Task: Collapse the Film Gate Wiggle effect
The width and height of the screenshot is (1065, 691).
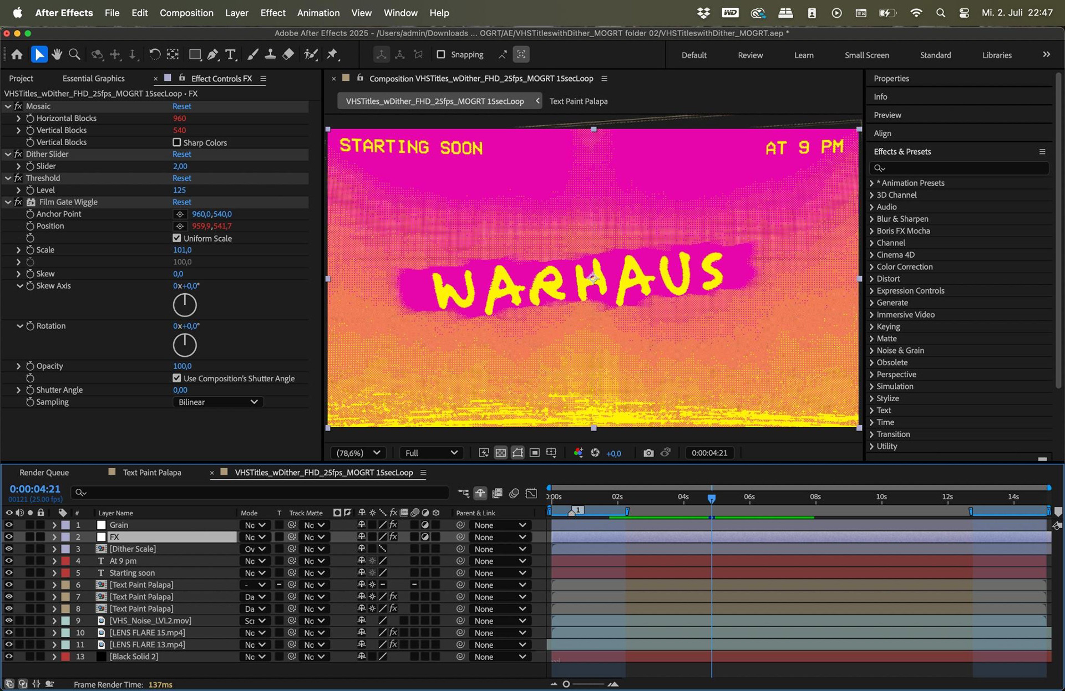Action: coord(8,202)
